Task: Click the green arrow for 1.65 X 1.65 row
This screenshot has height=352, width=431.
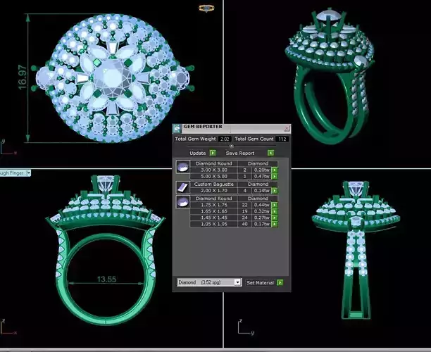Action: [x=275, y=211]
